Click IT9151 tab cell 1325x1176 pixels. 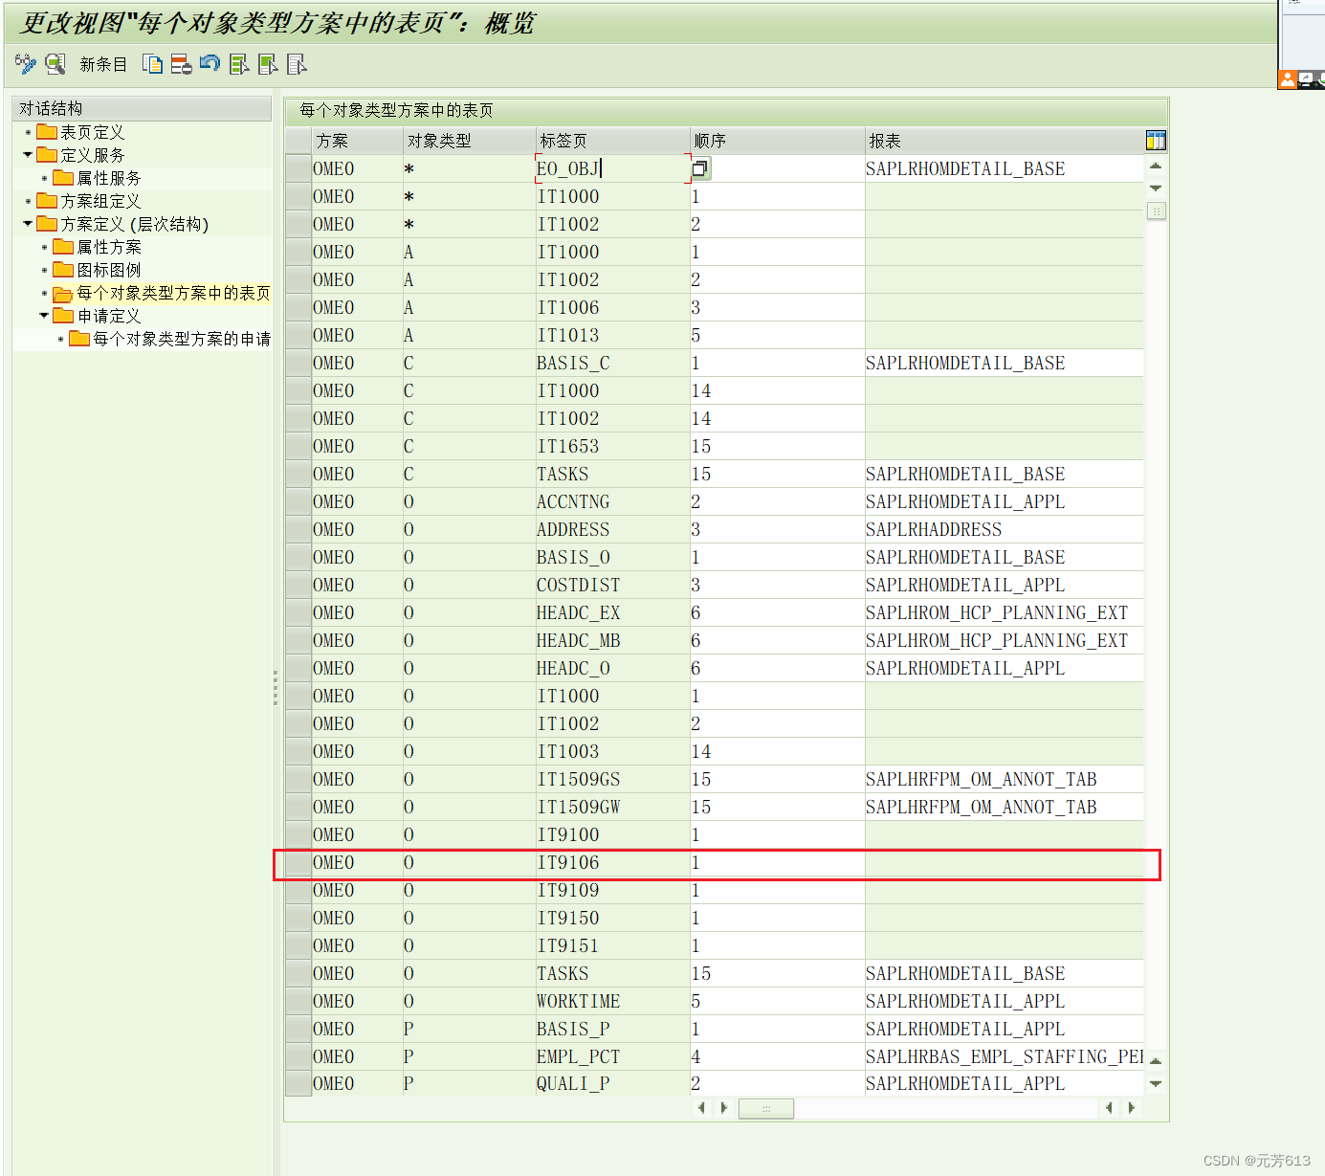pyautogui.click(x=612, y=945)
